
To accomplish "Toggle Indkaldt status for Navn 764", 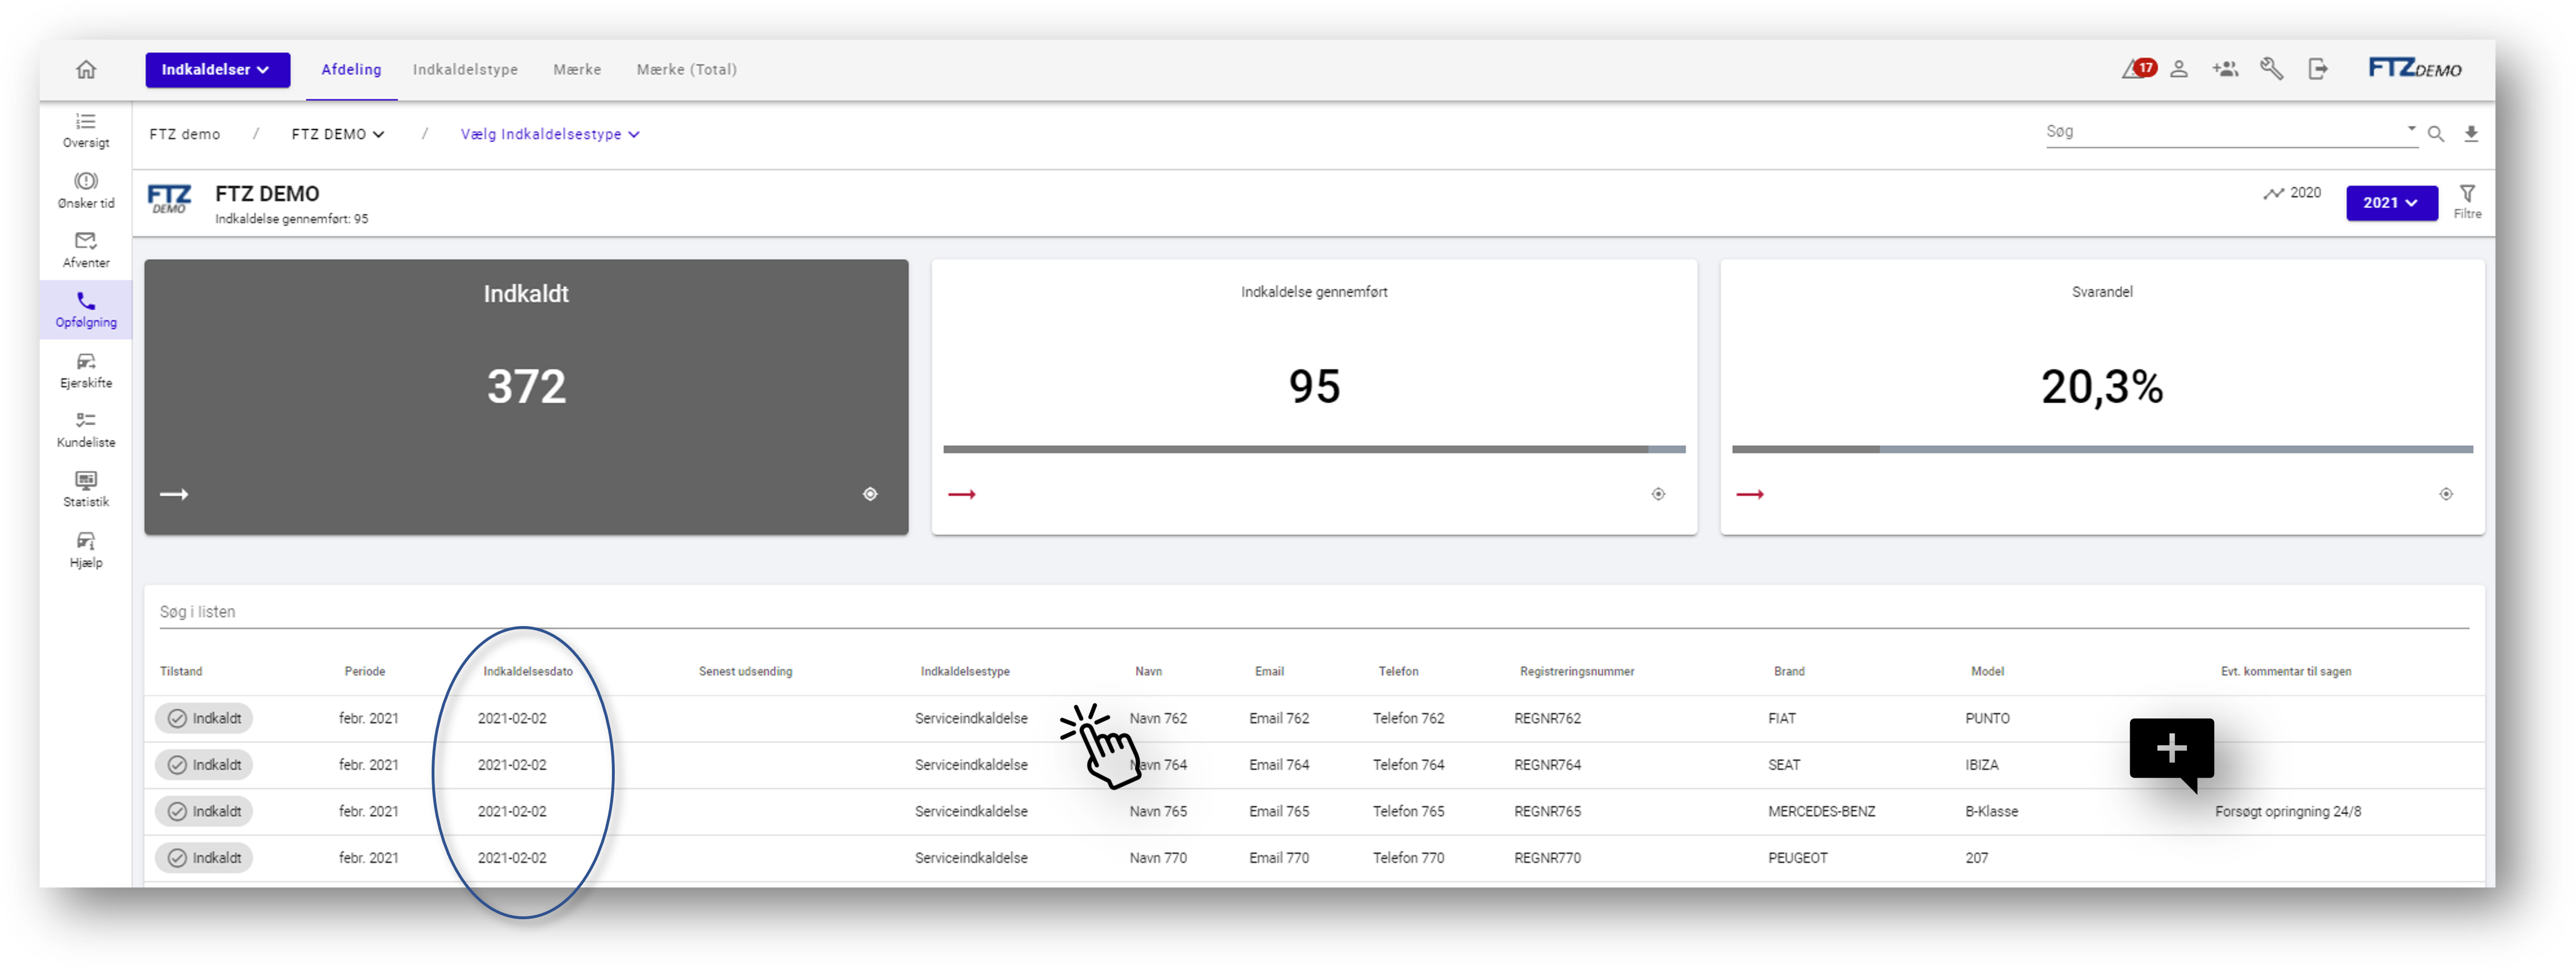I will click(x=204, y=765).
